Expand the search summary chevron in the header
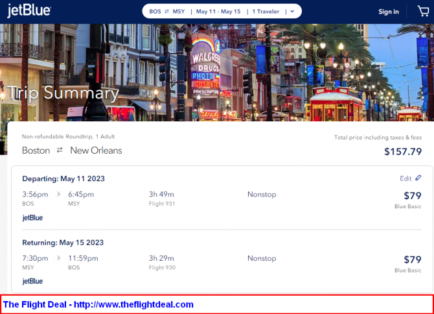The image size is (434, 314). pyautogui.click(x=292, y=12)
